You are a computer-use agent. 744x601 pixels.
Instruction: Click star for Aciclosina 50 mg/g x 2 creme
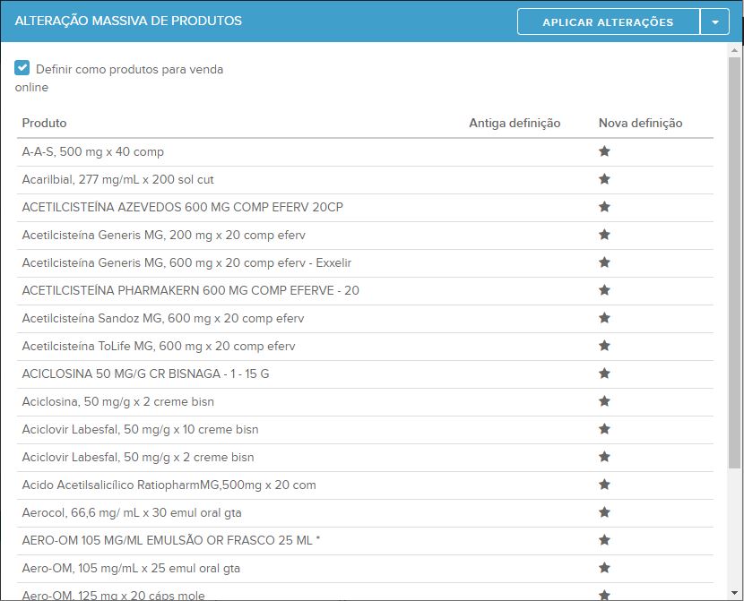pyautogui.click(x=604, y=401)
